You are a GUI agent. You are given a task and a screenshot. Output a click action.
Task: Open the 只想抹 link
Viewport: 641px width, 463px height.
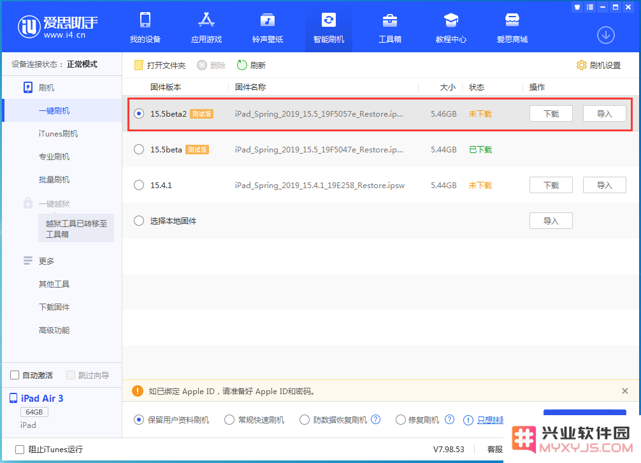(490, 420)
